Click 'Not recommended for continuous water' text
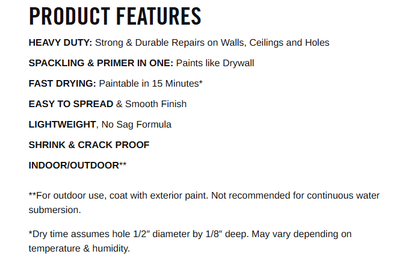This screenshot has width=408, height=263. point(295,196)
